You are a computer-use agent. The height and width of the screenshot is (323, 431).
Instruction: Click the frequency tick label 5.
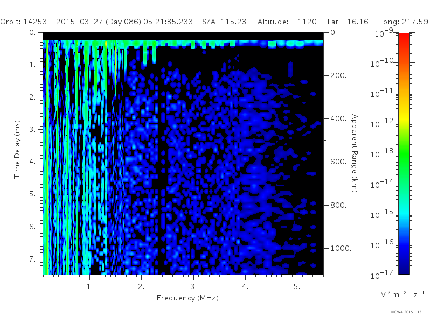tap(297, 287)
